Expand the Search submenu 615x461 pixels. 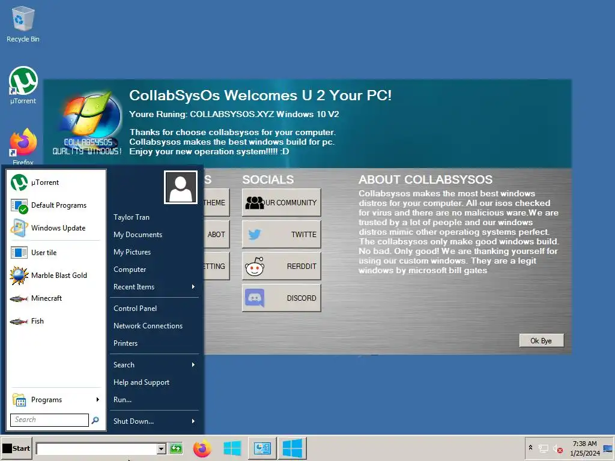[x=154, y=365]
